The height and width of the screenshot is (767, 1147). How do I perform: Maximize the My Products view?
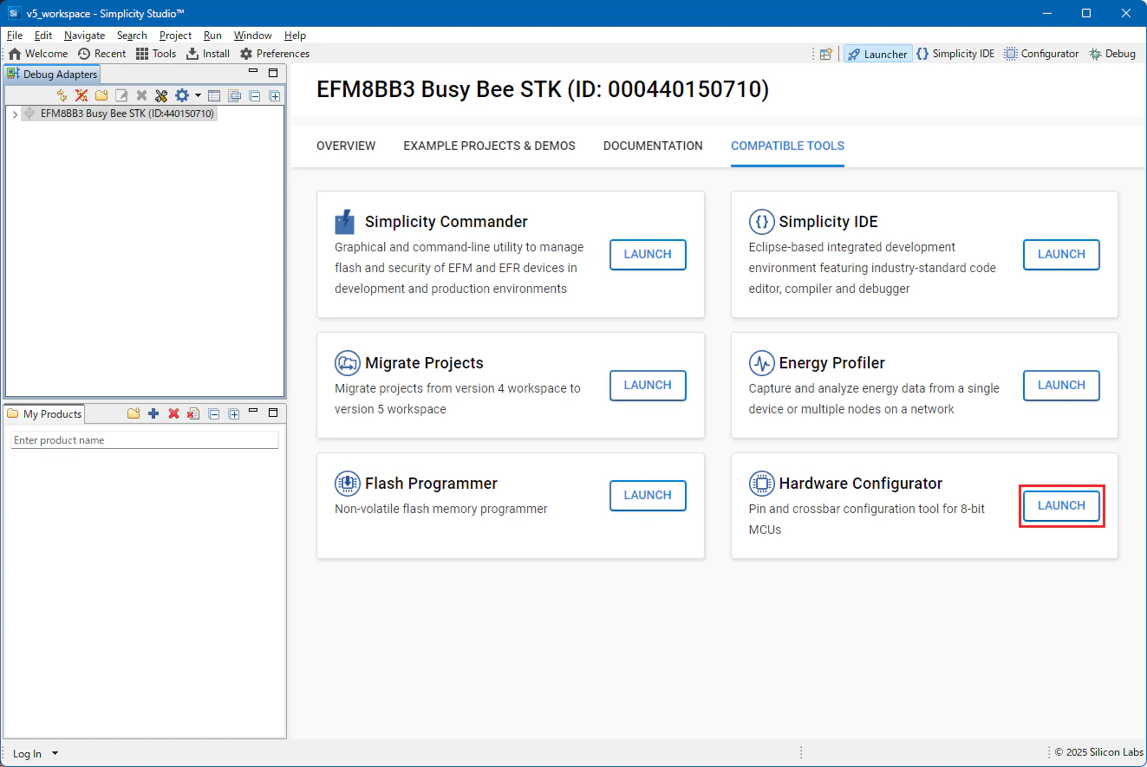click(273, 413)
